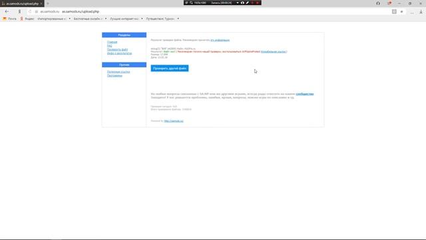Click the Разделы section header

coord(124,35)
